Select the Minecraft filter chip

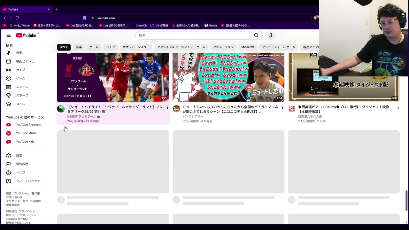(x=248, y=47)
